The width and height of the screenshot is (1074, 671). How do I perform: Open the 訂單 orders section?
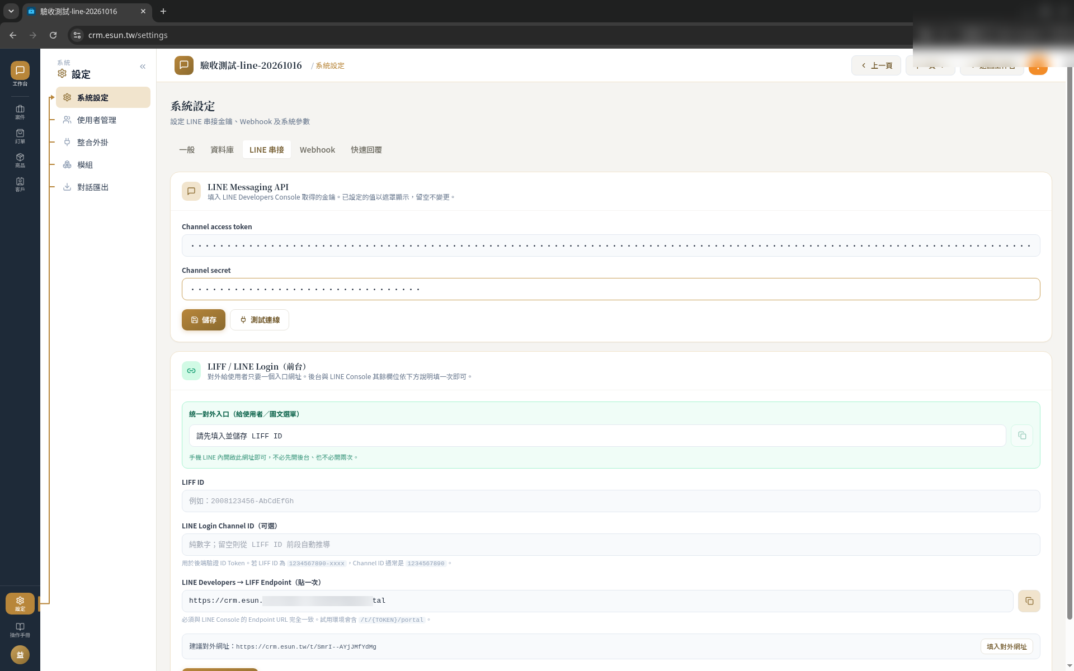pyautogui.click(x=20, y=136)
